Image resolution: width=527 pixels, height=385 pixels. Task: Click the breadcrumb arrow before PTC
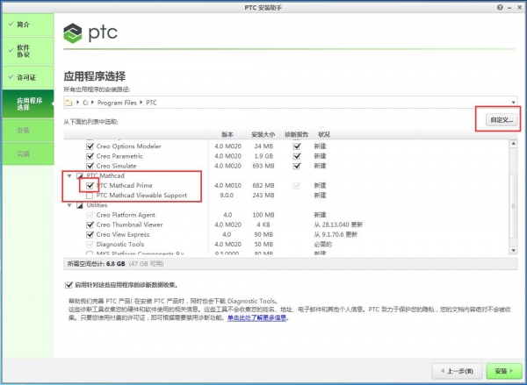coord(141,103)
